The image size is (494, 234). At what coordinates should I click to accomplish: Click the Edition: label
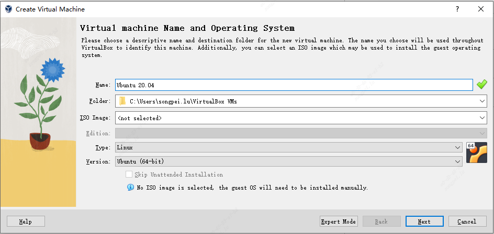coord(98,133)
